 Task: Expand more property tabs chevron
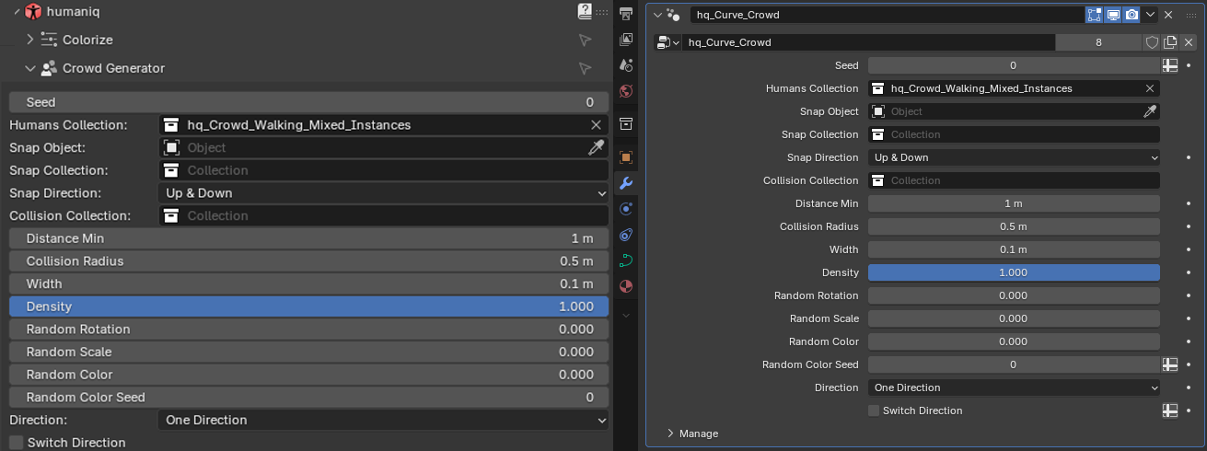[626, 316]
